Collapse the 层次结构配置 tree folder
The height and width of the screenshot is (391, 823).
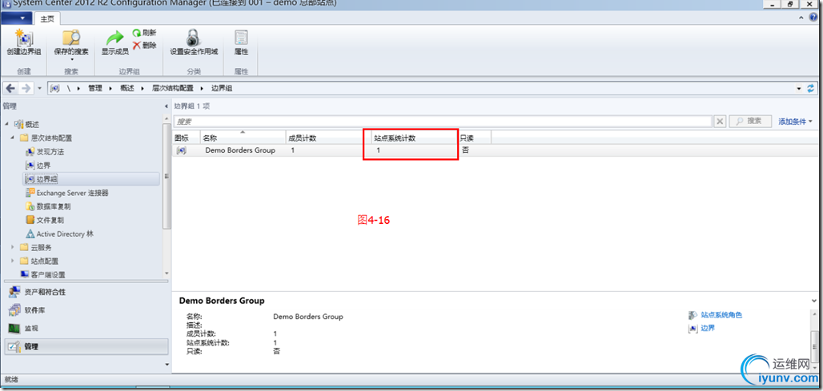point(12,138)
